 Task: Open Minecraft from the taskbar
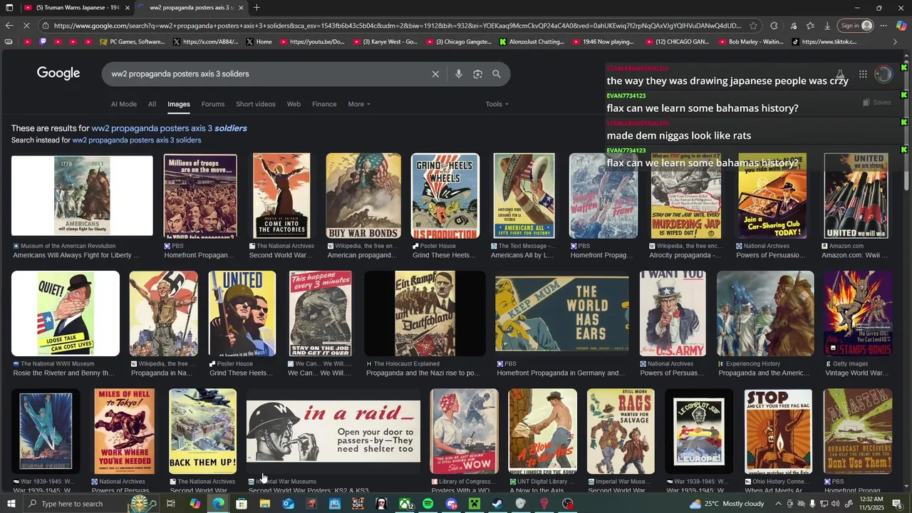474,504
